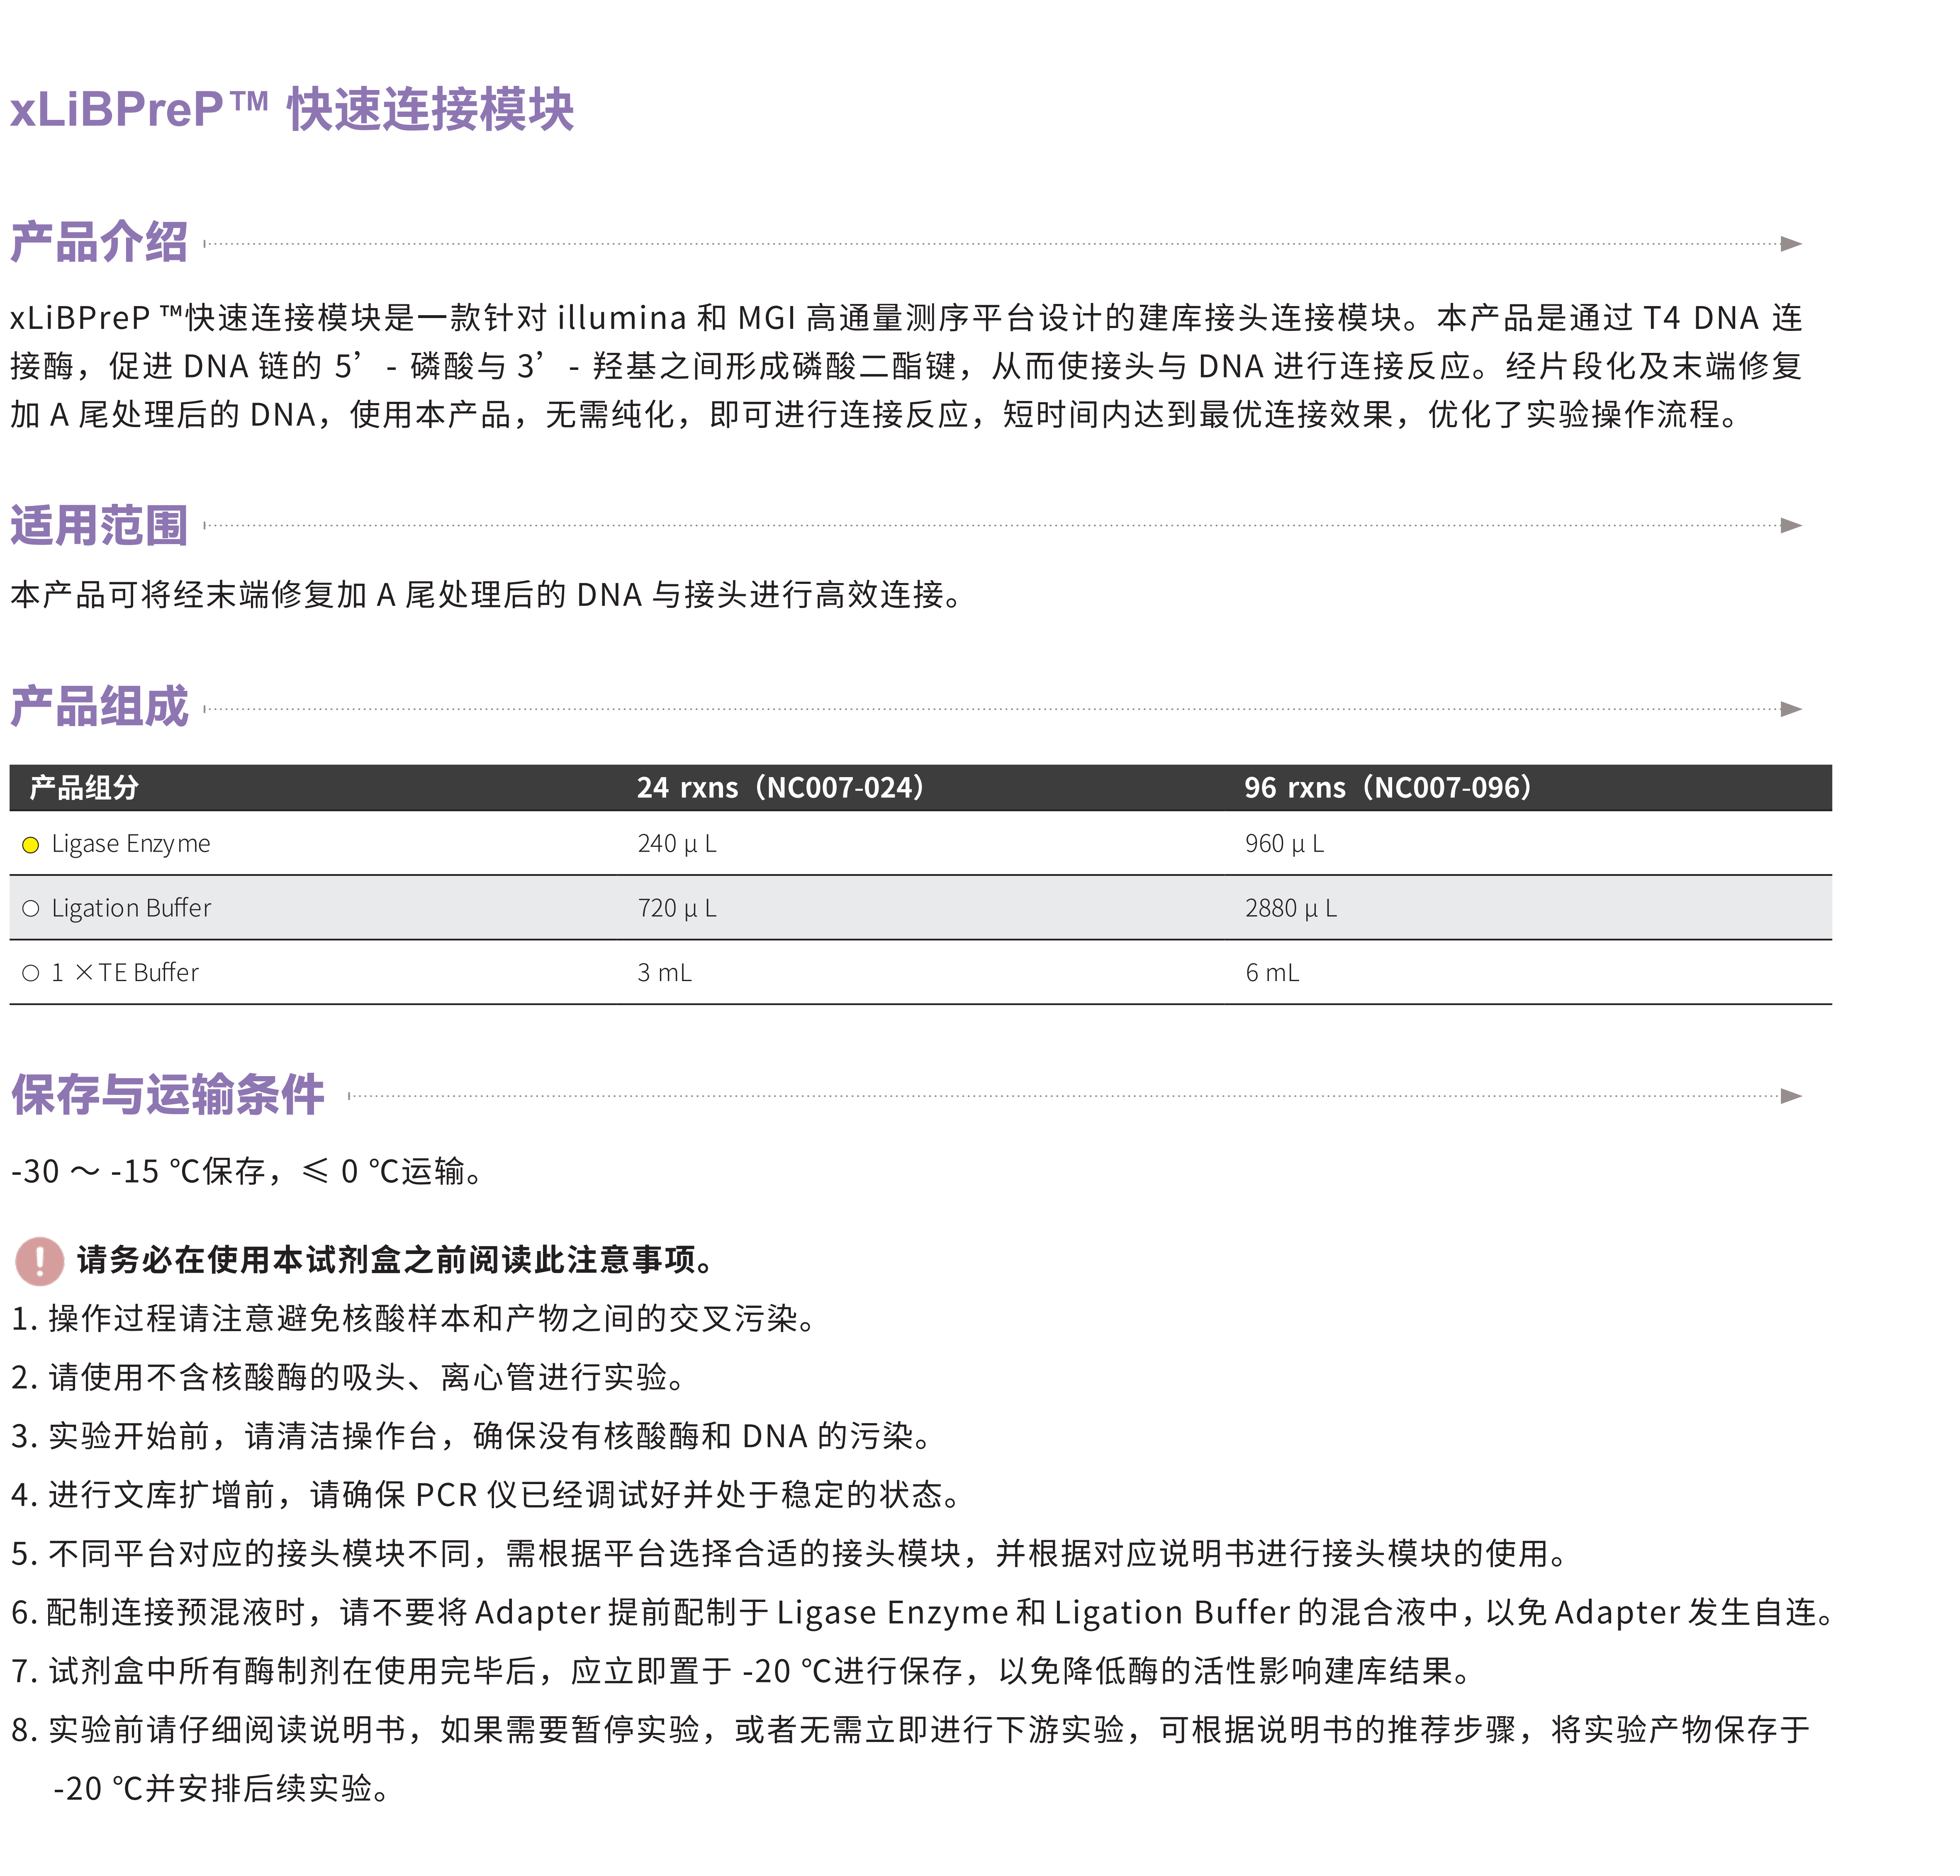1960x1876 pixels.
Task: Click the arrowhead ending the 保存与运输条件 line
Action: pos(1791,1096)
